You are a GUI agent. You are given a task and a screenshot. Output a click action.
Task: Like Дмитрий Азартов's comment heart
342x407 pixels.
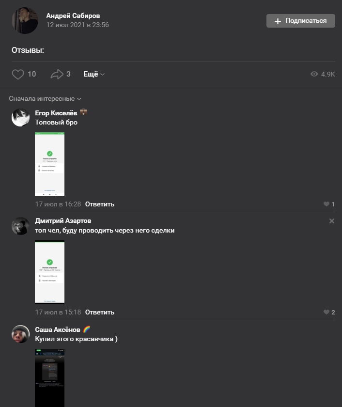tap(326, 312)
